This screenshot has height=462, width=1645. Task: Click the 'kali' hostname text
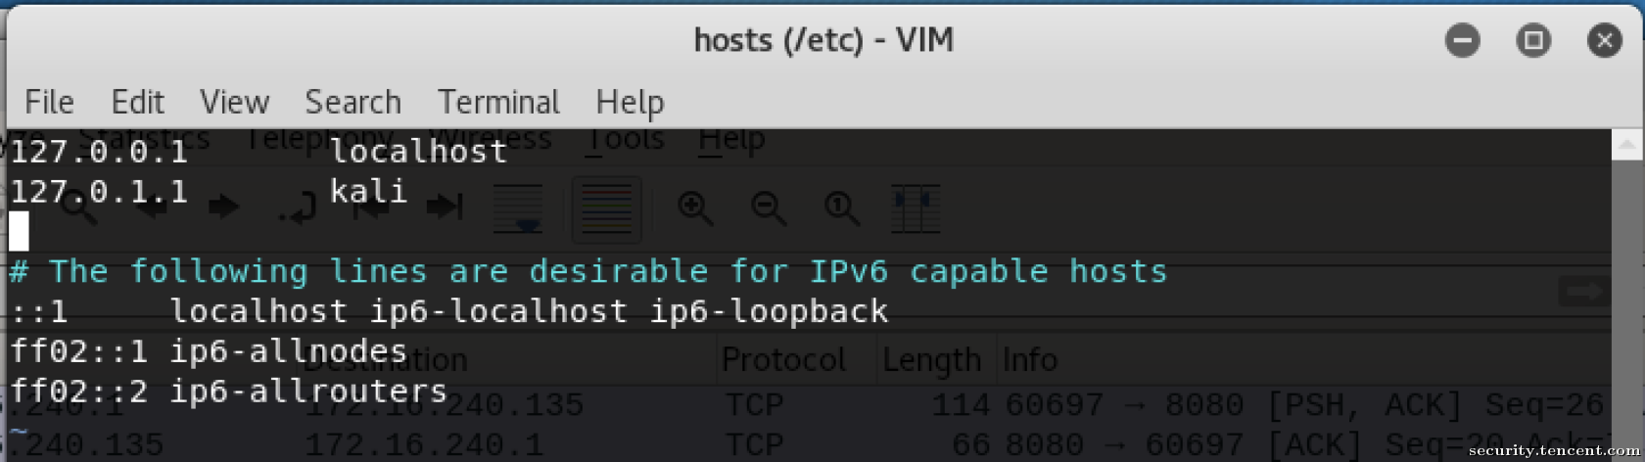(368, 191)
